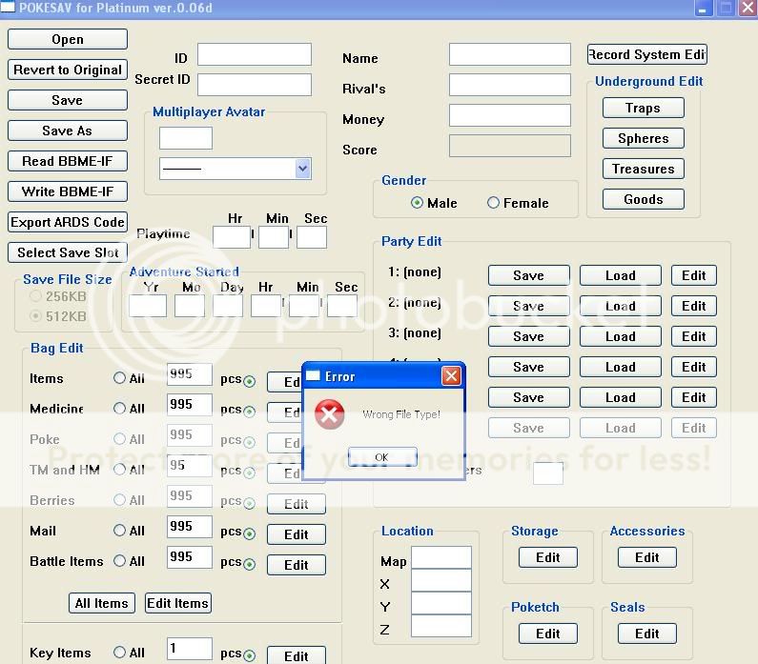Click party slot 1 Edit button

(x=694, y=275)
